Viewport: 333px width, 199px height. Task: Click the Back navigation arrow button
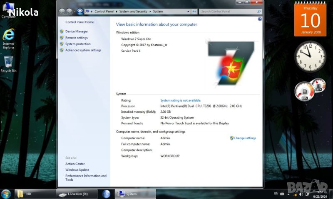(x=62, y=12)
